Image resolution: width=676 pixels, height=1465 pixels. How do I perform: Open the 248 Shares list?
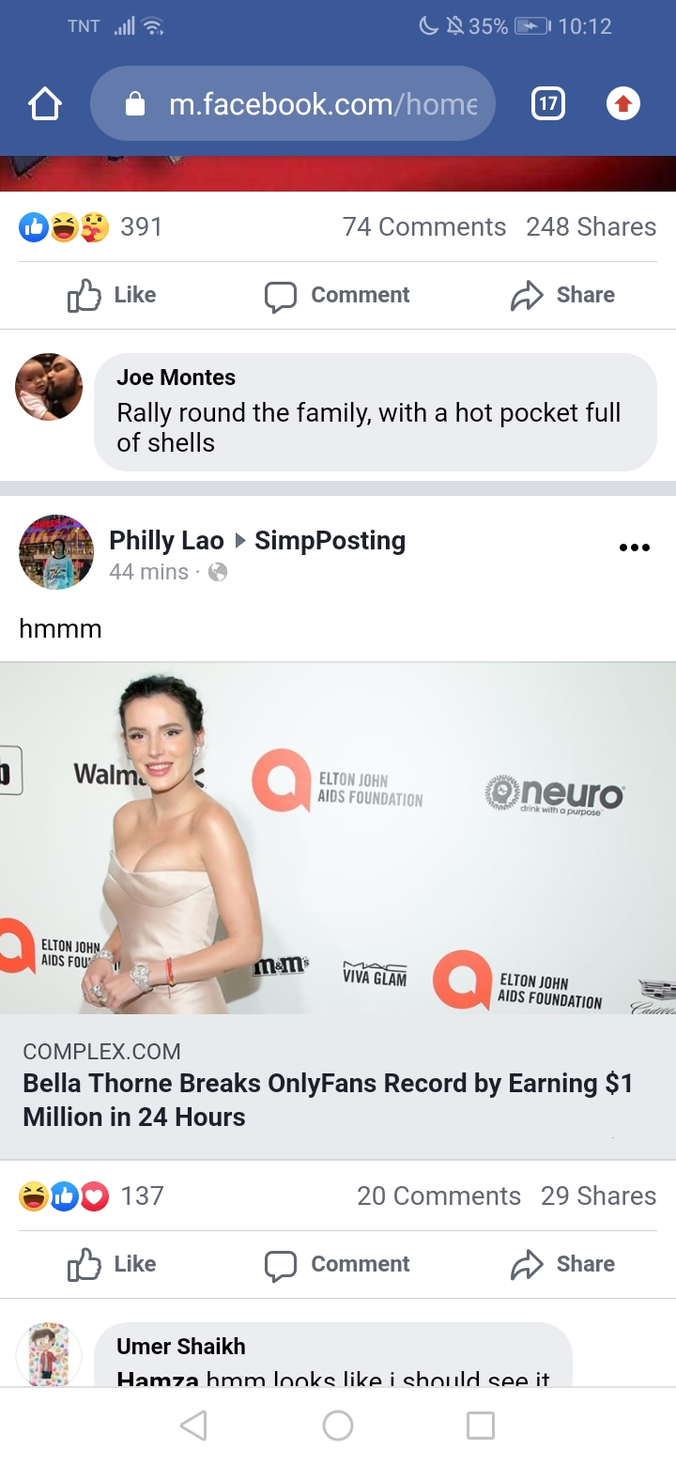[x=591, y=226]
